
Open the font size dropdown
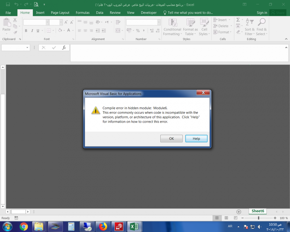click(61, 22)
